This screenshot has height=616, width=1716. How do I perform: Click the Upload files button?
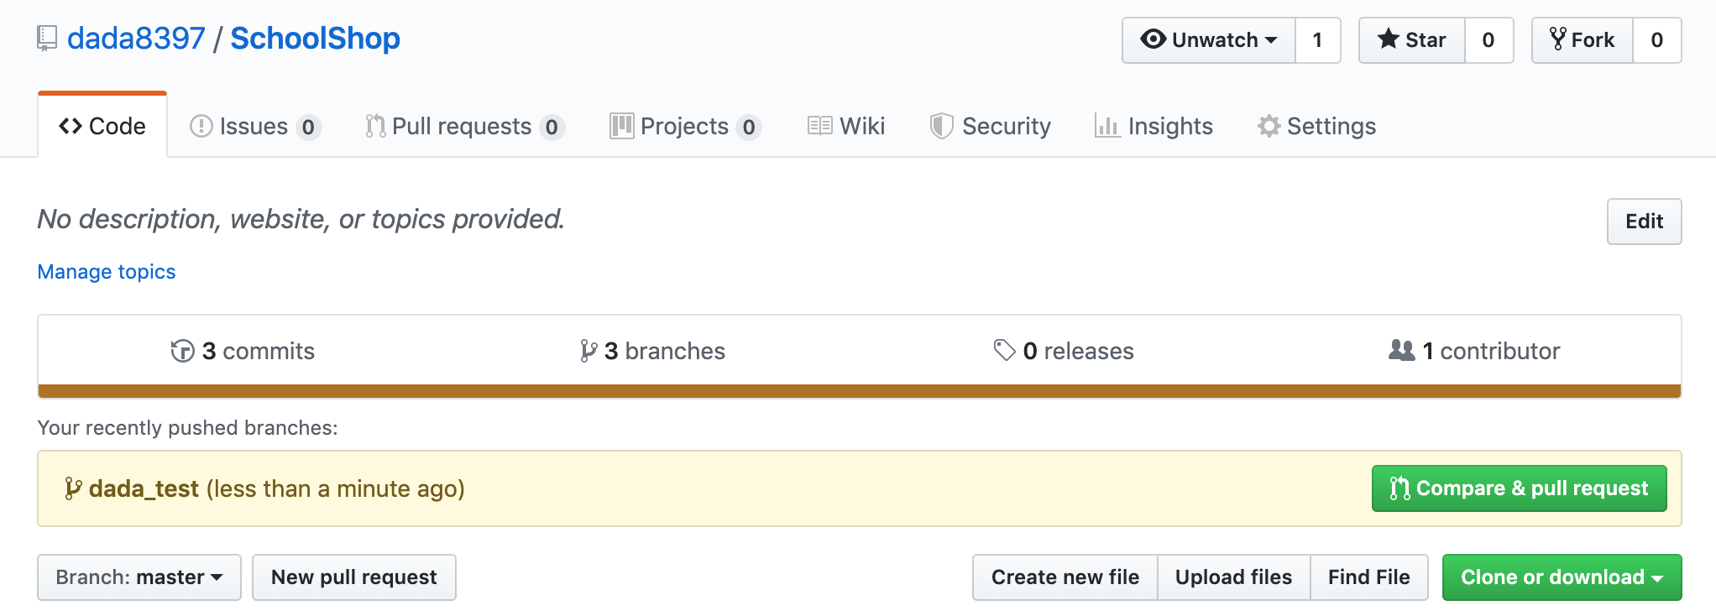click(1234, 577)
